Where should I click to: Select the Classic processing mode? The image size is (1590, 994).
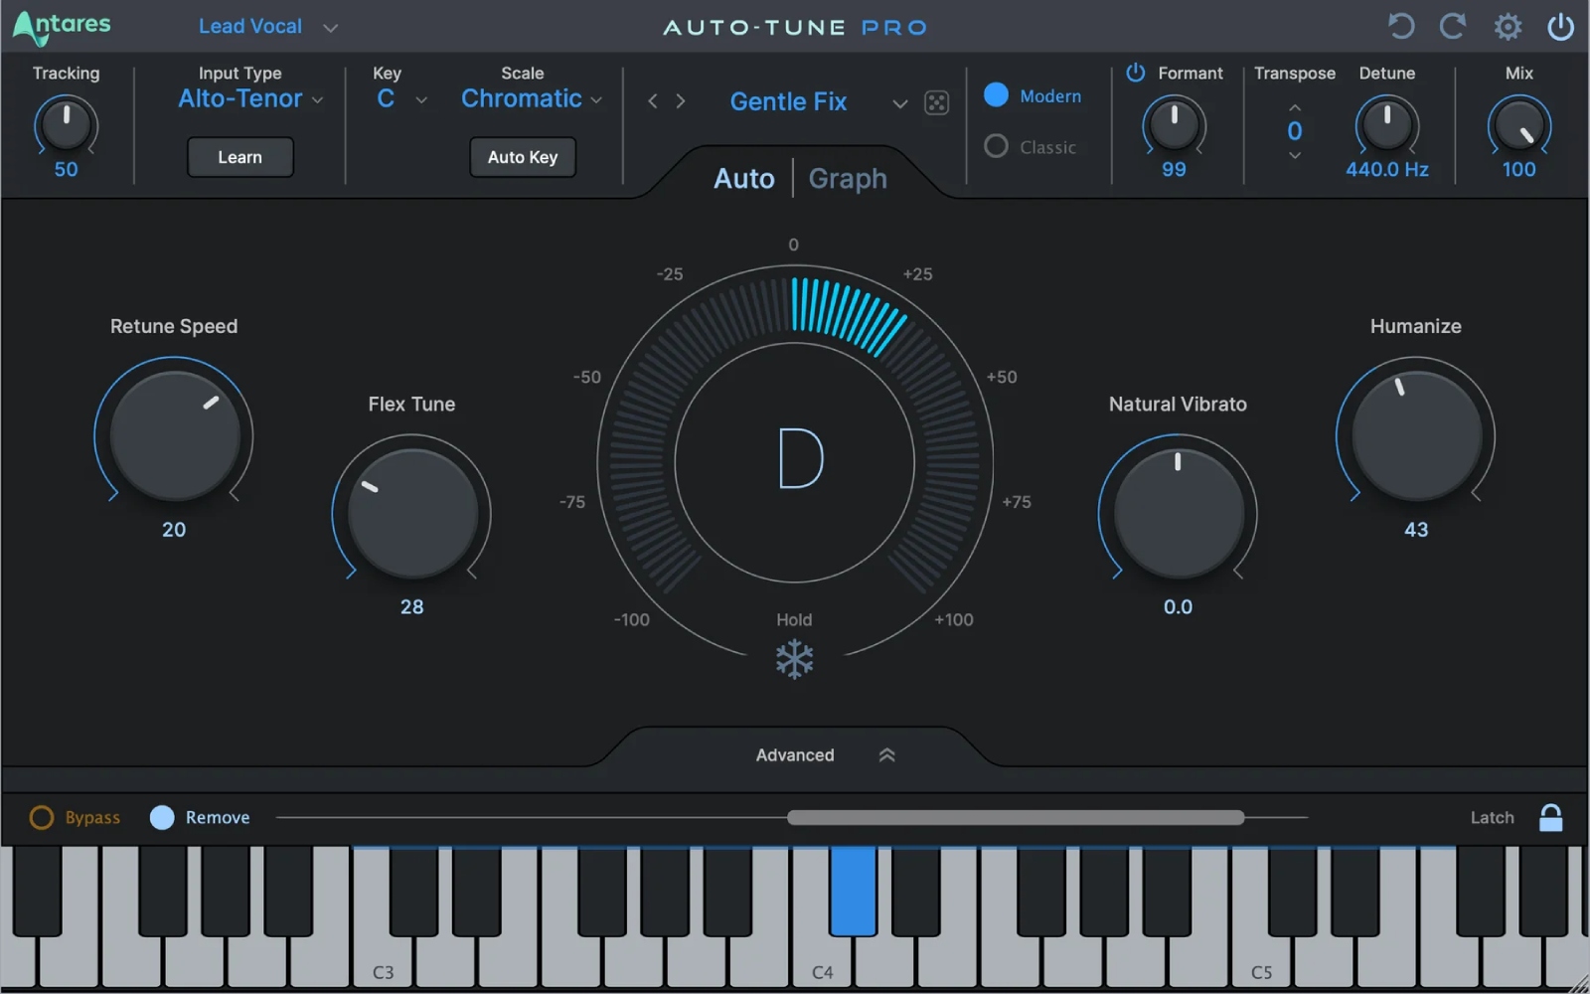coord(995,146)
